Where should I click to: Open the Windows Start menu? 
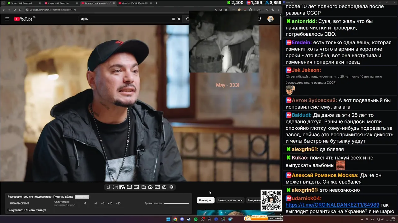[x=168, y=219]
